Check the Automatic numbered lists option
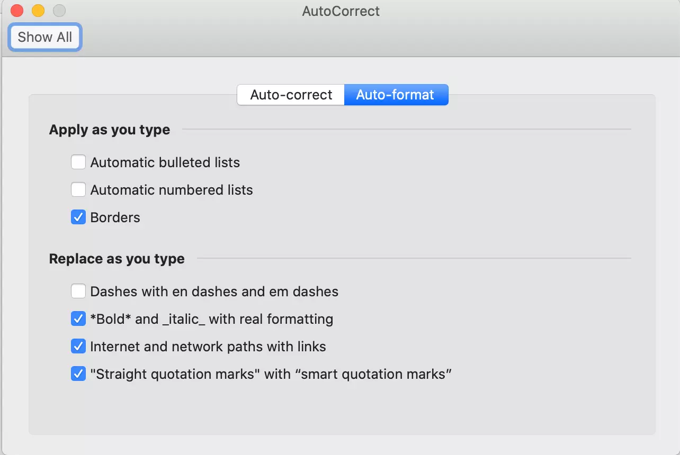The height and width of the screenshot is (455, 680). (78, 189)
